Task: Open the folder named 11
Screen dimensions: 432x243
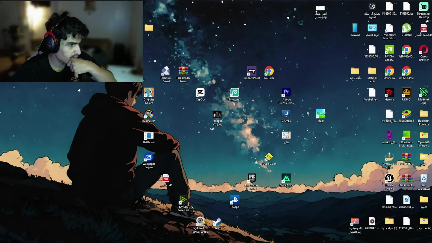Action: pos(149,30)
